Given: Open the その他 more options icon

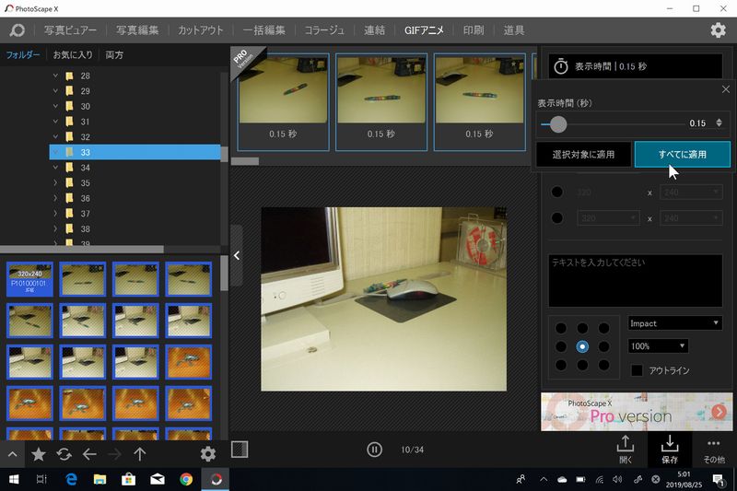Looking at the screenshot, I should click(x=713, y=448).
